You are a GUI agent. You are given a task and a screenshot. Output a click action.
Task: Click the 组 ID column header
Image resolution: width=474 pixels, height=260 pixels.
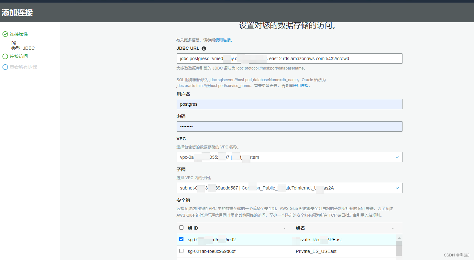click(193, 228)
